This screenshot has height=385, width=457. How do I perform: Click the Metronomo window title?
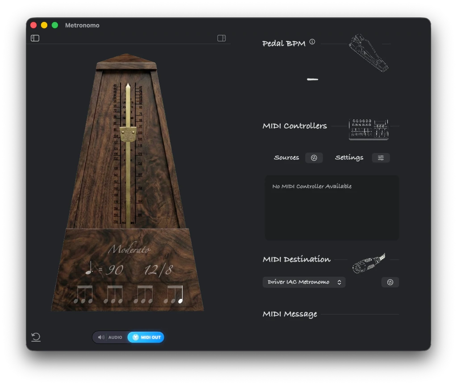[x=82, y=25]
